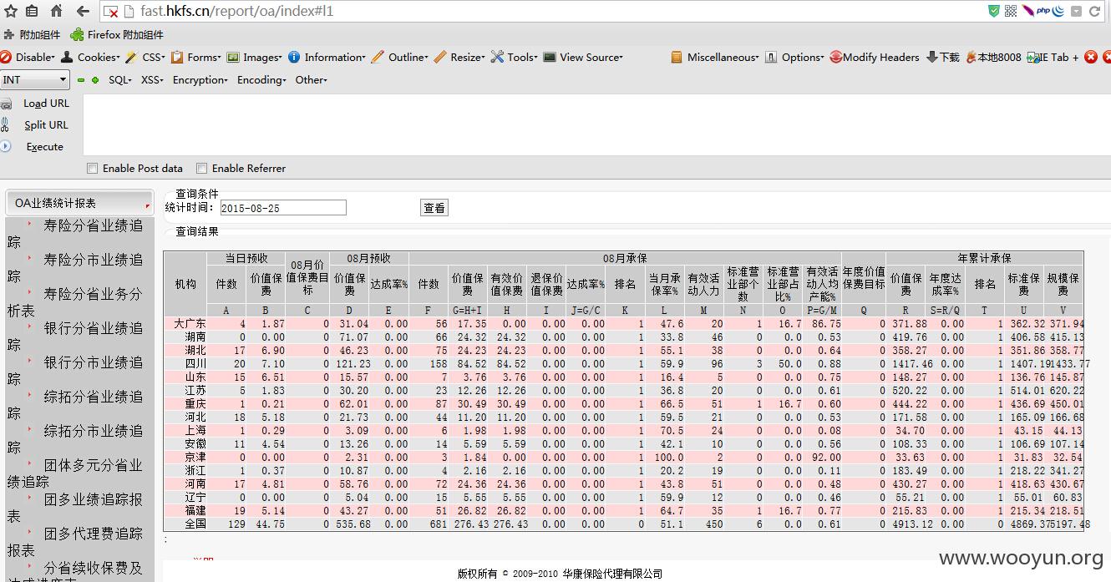Viewport: 1111px width, 582px height.
Task: Open the Other menu in HackBar
Action: [x=311, y=80]
